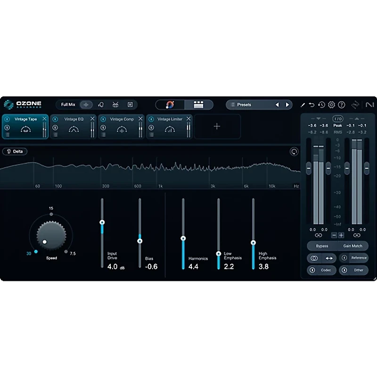This screenshot has width=377, height=377.
Task: Switch to the module chain view icon
Action: [198, 105]
